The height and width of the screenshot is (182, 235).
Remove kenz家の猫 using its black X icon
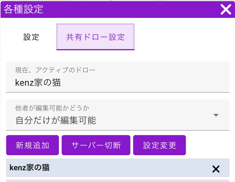click(x=216, y=169)
